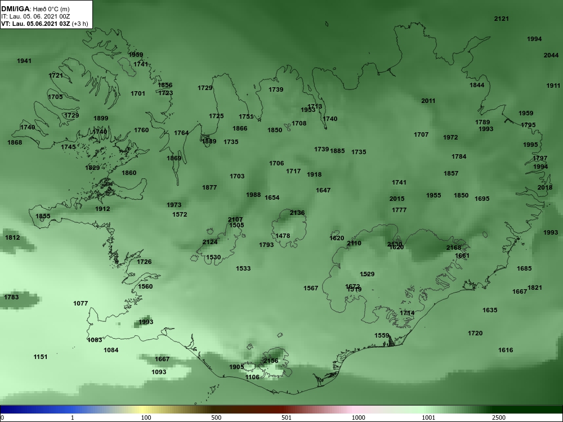Click the map value 1703
Image resolution: width=563 pixels, height=422 pixels.
pyautogui.click(x=237, y=177)
